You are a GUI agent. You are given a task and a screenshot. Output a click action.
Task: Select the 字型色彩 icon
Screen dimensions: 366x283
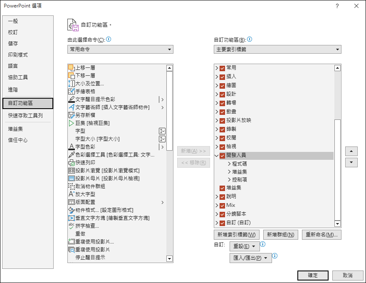point(71,146)
